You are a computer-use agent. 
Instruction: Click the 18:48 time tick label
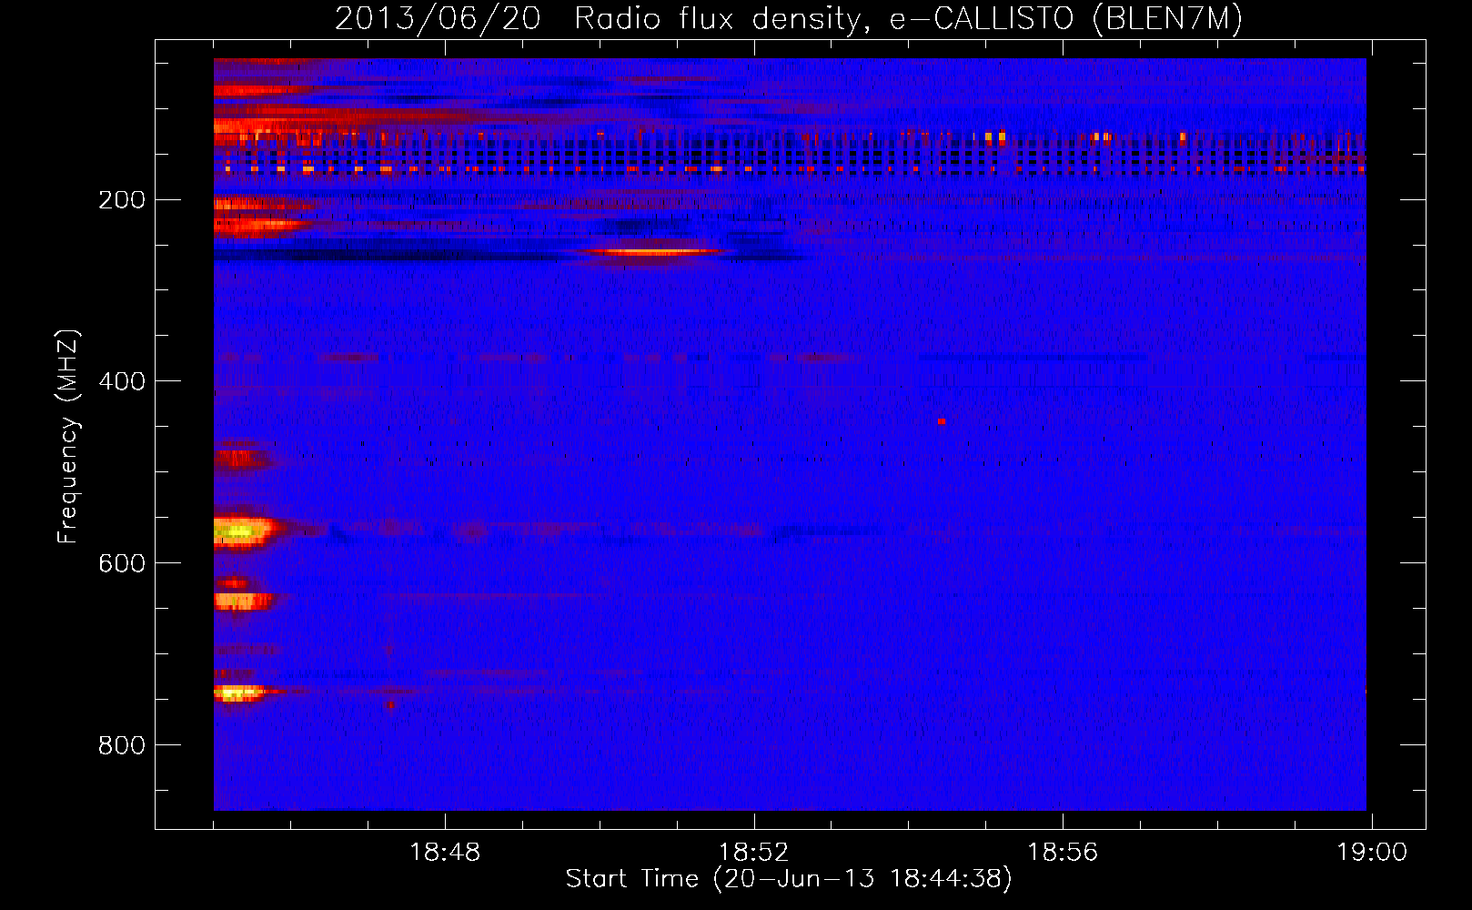[x=445, y=853]
